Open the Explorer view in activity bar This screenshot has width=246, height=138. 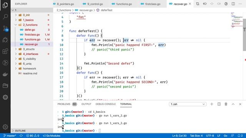click(x=5, y=5)
